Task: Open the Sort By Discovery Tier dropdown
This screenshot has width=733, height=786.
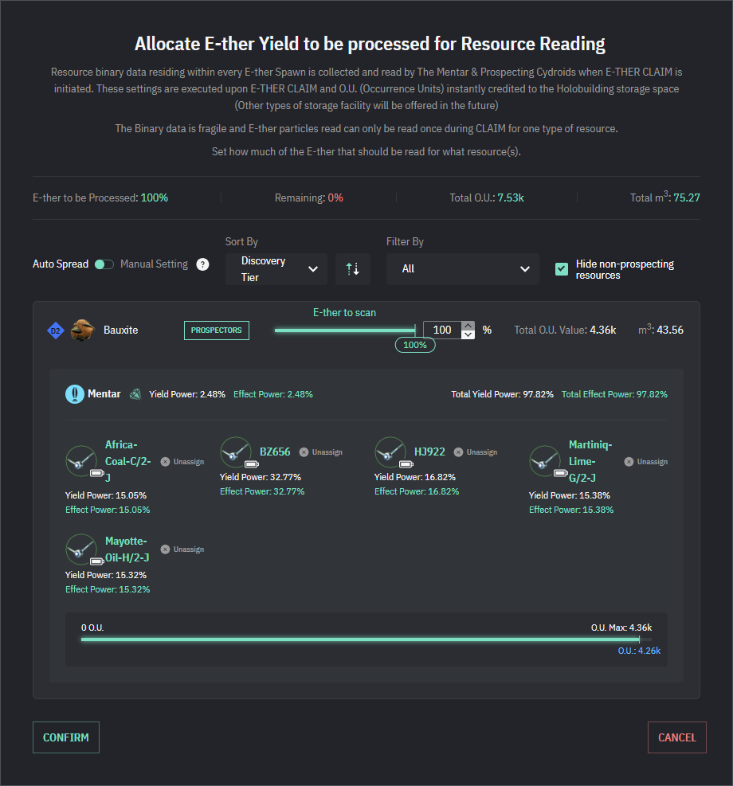Action: [276, 269]
